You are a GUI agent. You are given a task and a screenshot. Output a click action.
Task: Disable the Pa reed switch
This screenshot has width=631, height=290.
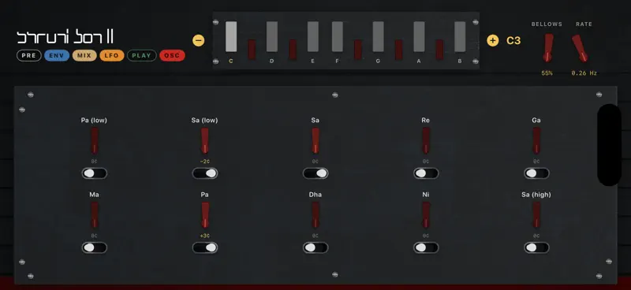(x=205, y=247)
